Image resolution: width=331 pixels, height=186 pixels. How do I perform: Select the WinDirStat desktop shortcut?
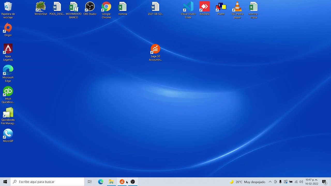(41, 9)
